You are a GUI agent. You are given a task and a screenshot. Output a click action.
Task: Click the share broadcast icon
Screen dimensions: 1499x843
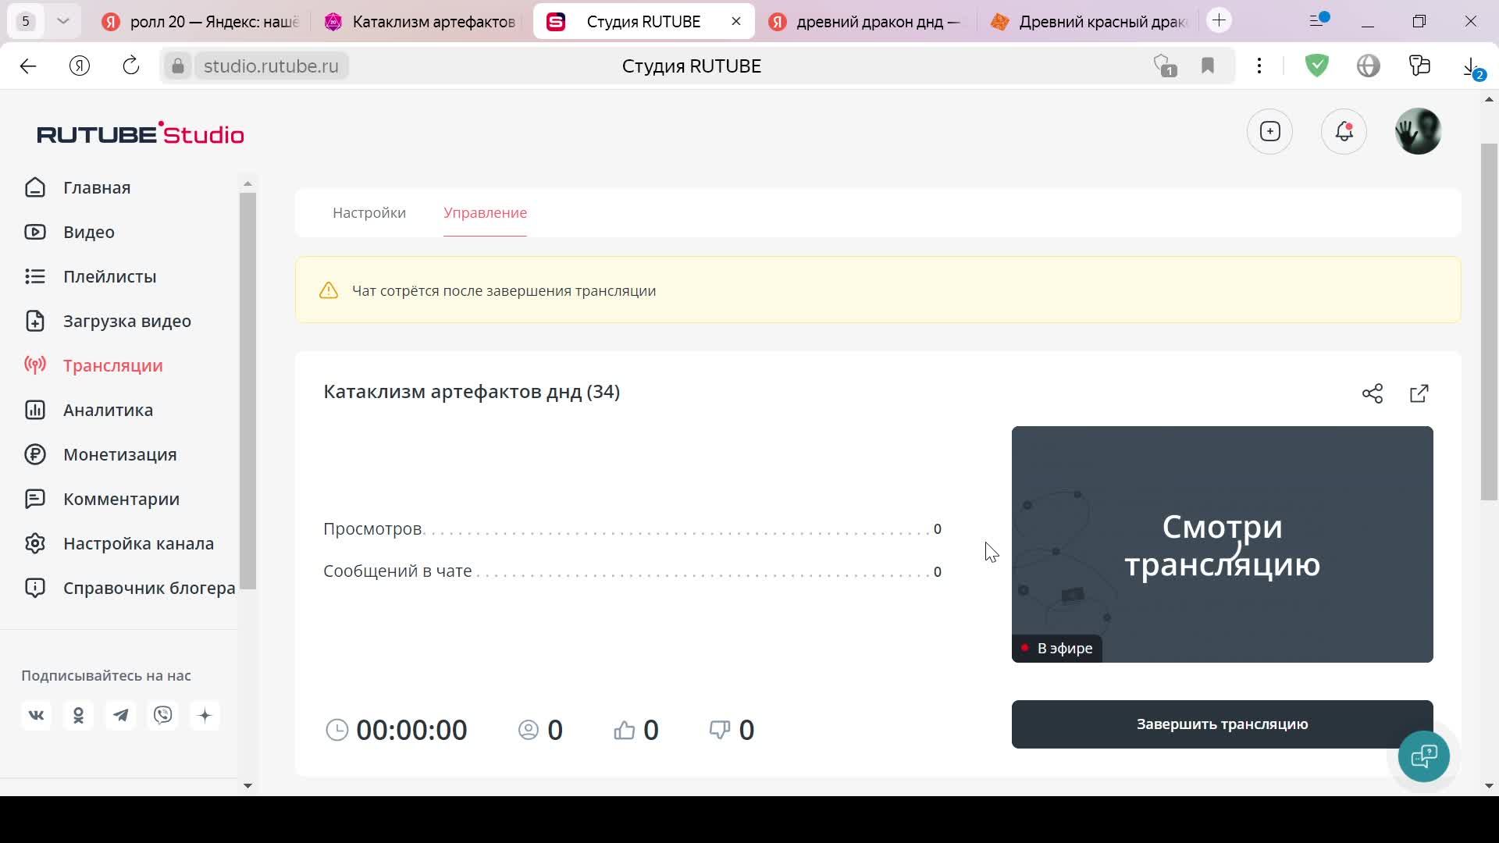point(1372,393)
